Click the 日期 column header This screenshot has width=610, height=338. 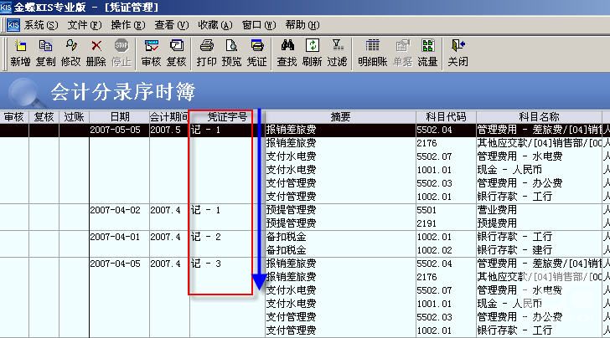[118, 117]
